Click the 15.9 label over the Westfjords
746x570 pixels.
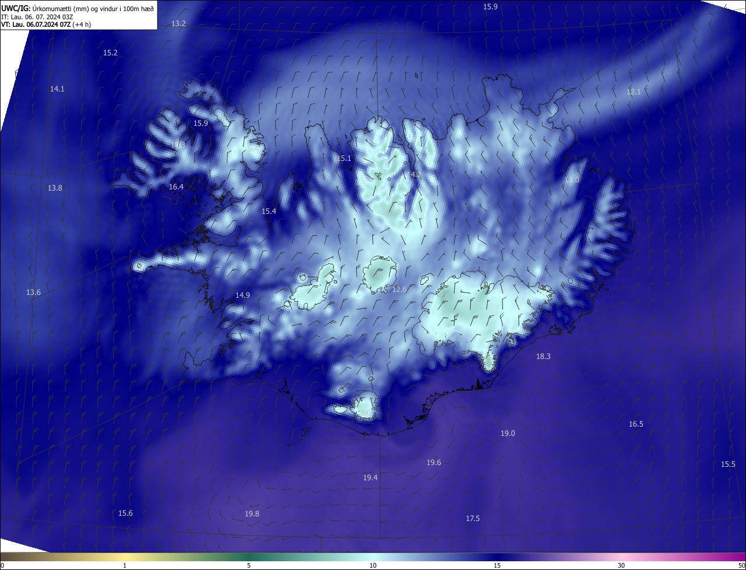point(200,124)
